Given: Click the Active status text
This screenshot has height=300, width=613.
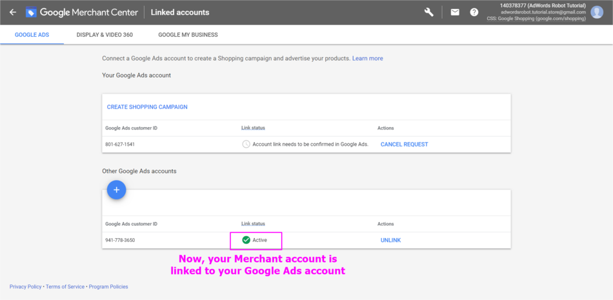Looking at the screenshot, I should pos(259,240).
